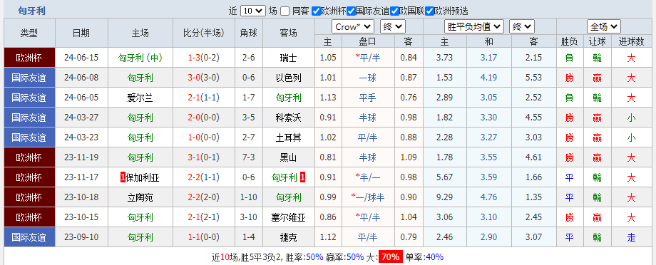Click the 国际友谊 tag in 23-09-10 row

[x=29, y=237]
